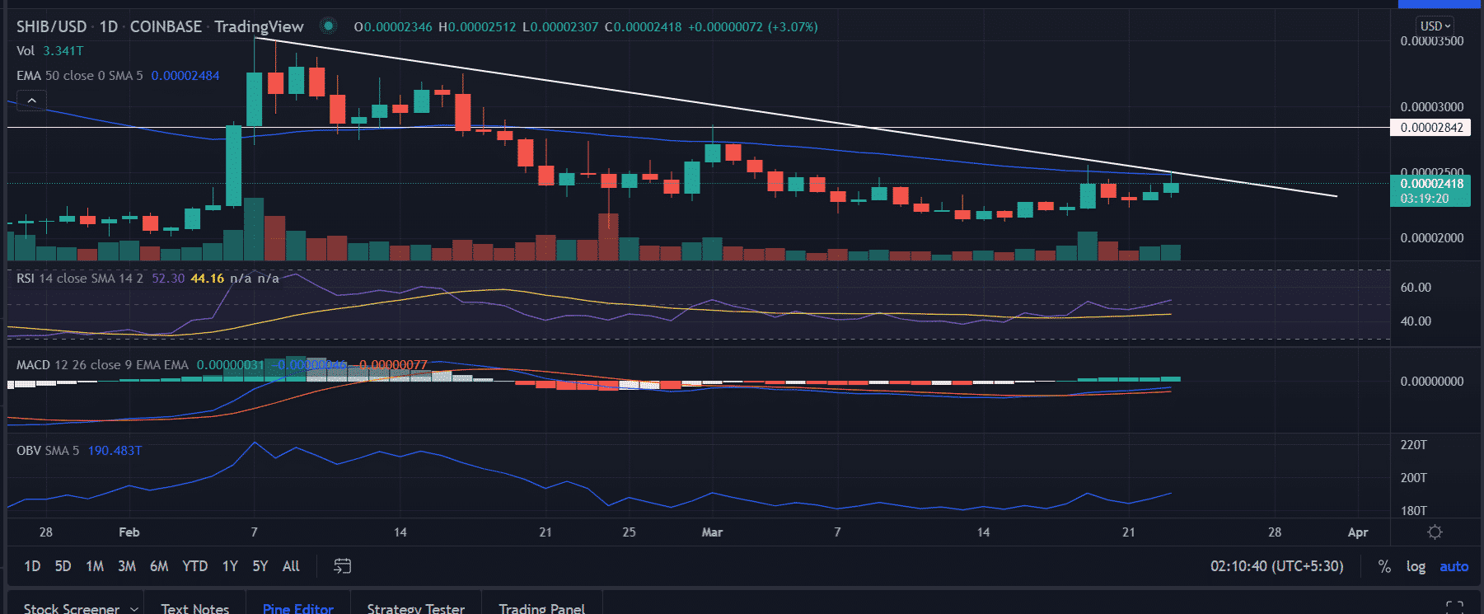This screenshot has height=614, width=1484.
Task: Click the 60.00 RSI axis label
Action: click(1416, 287)
